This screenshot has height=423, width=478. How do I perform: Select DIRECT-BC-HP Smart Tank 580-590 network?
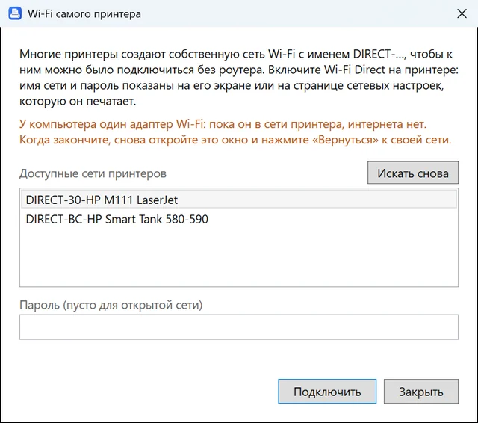(x=239, y=219)
